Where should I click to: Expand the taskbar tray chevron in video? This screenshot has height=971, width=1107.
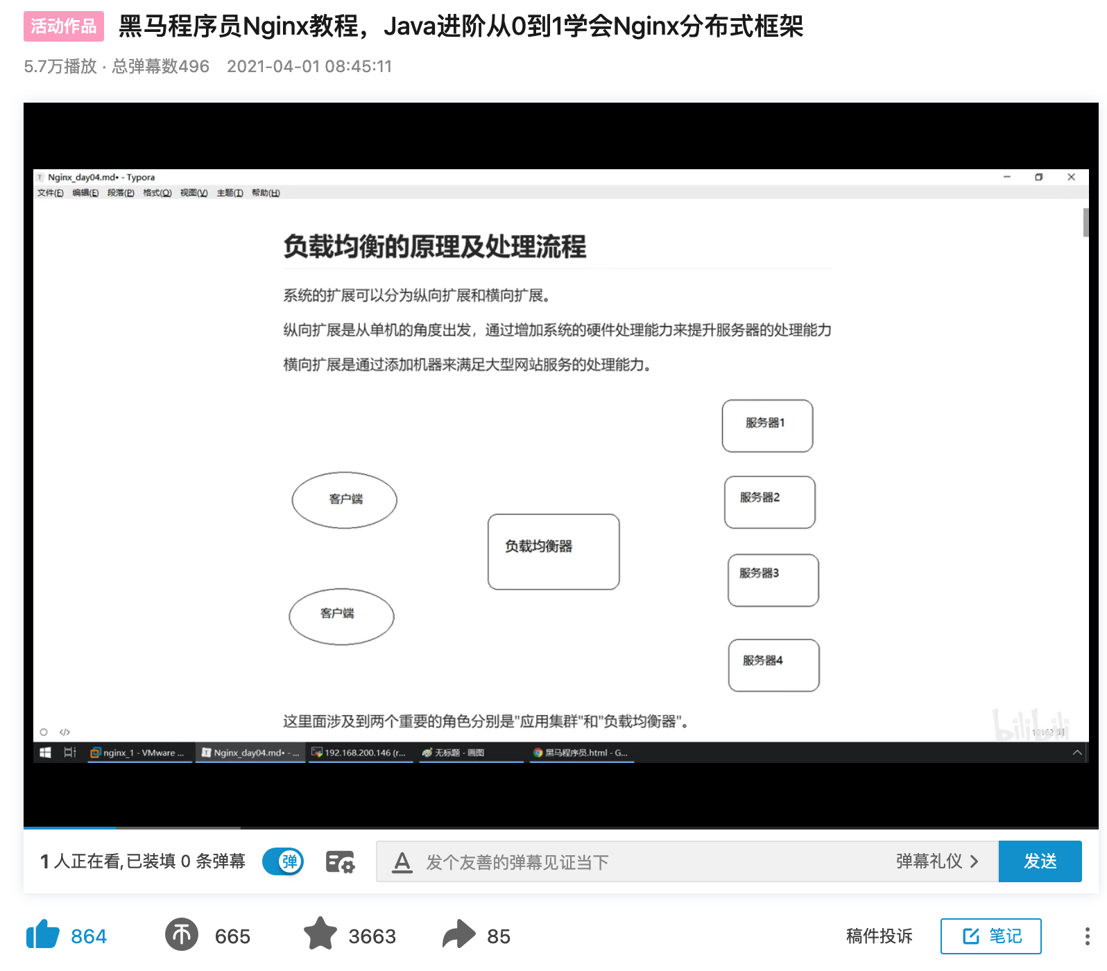1076,753
